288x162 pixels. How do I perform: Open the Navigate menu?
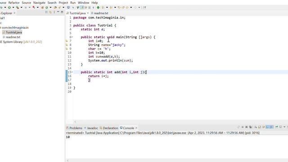(x=39, y=3)
